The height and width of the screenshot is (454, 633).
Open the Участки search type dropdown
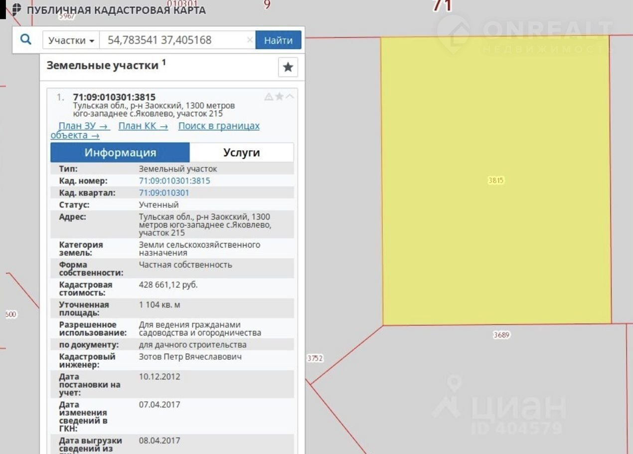point(71,40)
